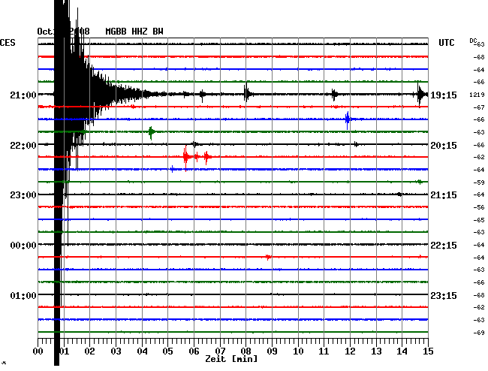Click the black 21:00 trace event past minute 11
488x371 pixels.
[334, 95]
